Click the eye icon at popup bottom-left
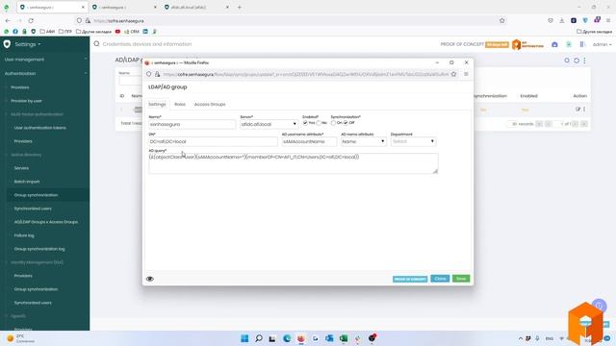This screenshot has width=616, height=346. (150, 279)
